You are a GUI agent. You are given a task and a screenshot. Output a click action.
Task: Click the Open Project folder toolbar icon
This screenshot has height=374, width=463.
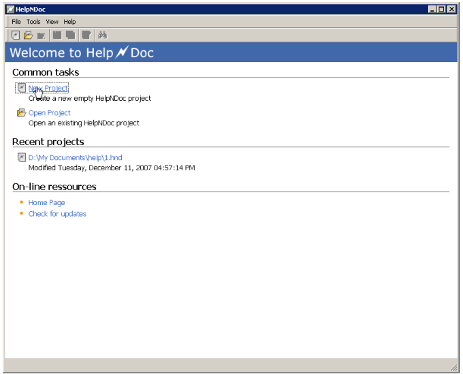point(29,35)
